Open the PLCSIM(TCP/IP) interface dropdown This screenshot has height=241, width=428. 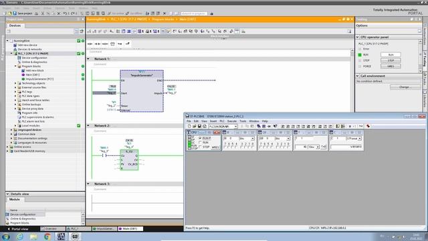point(235,127)
